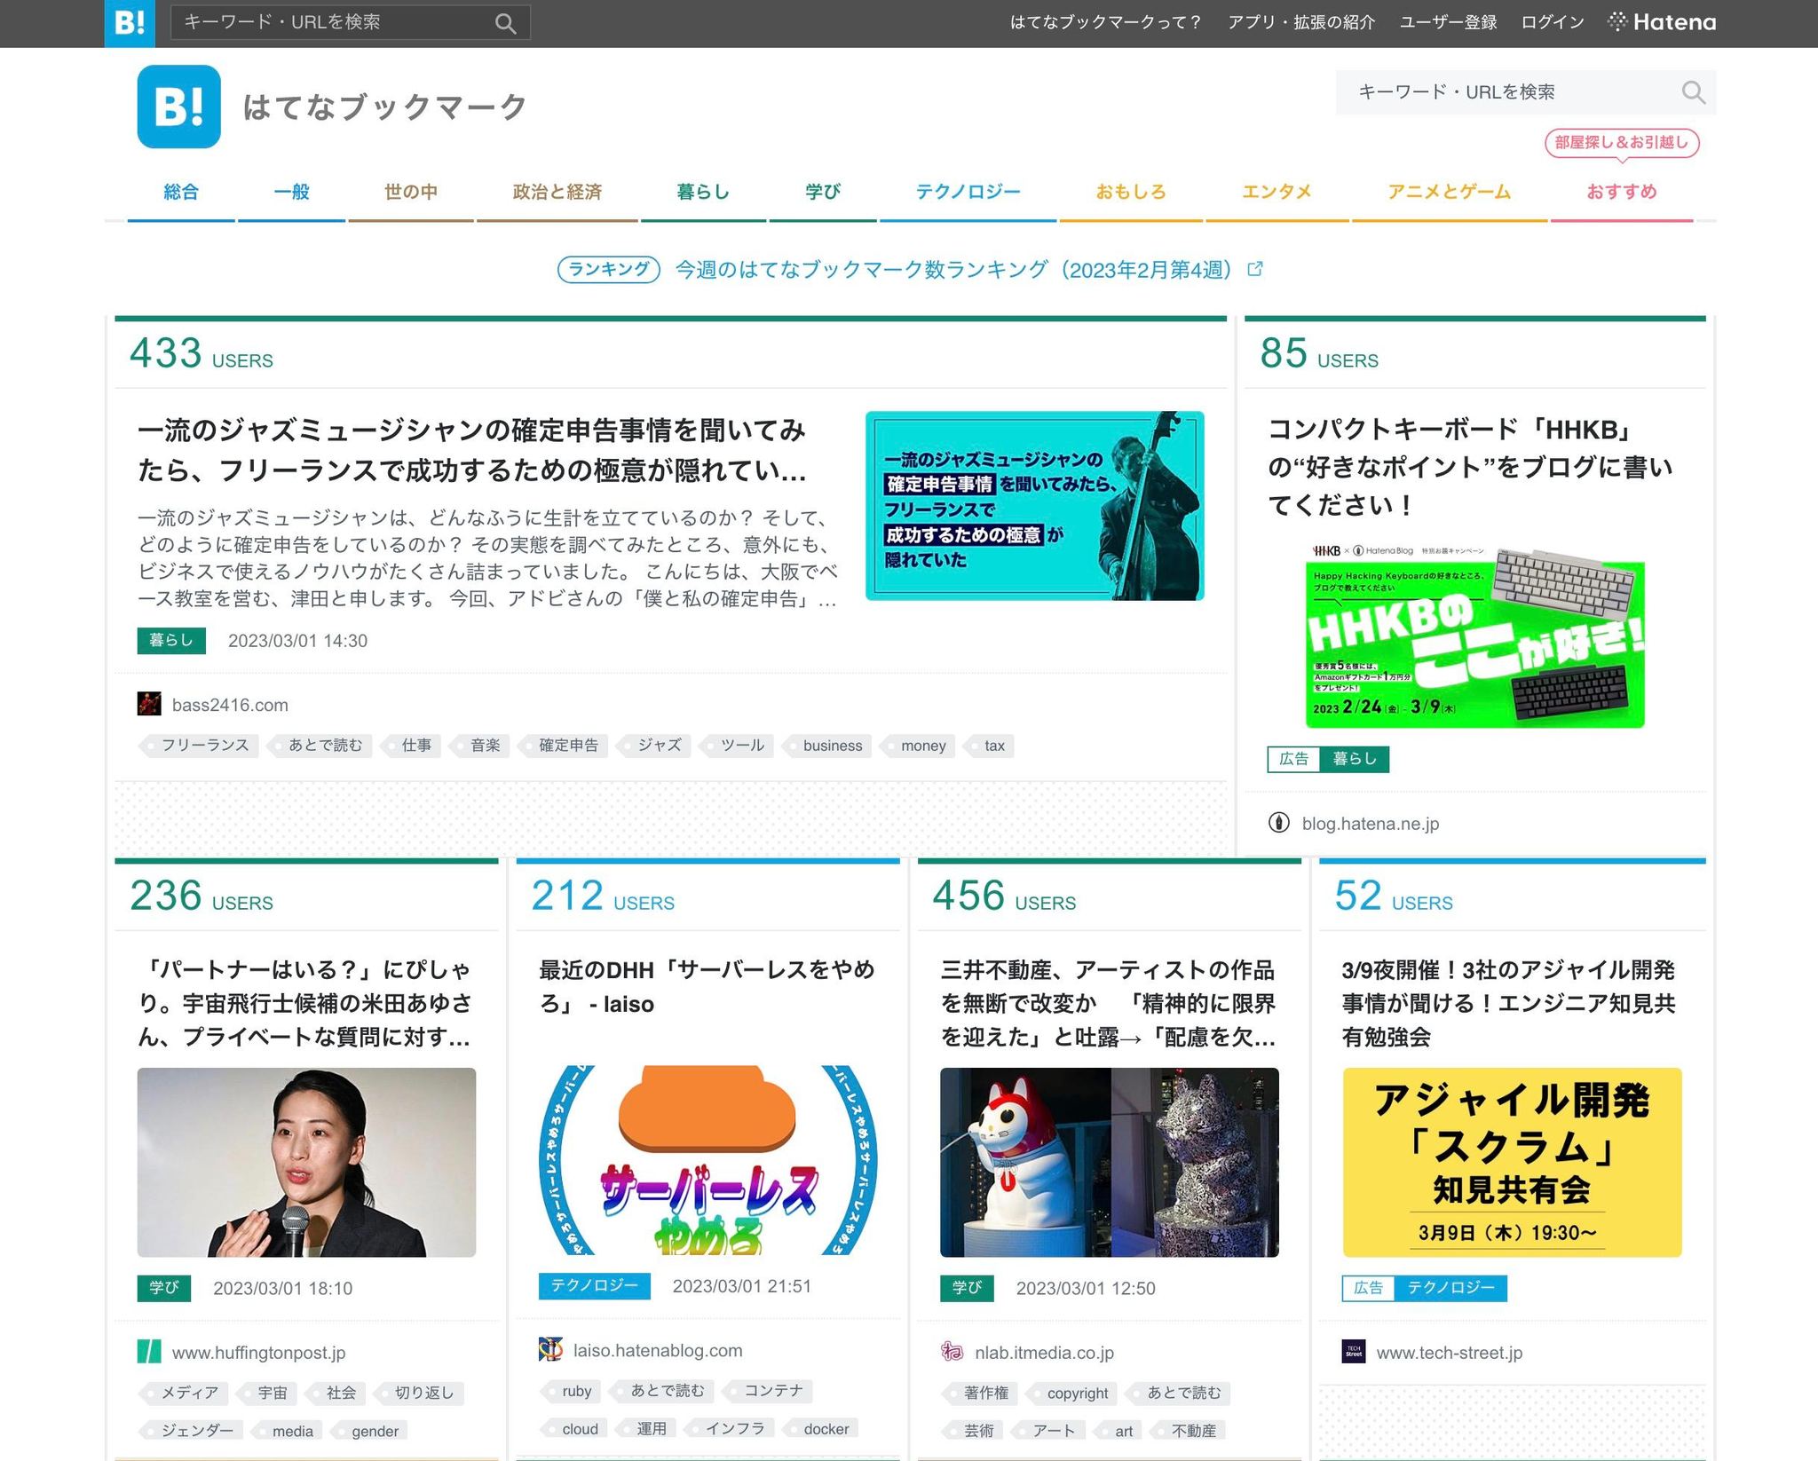Select the 一般 tab
This screenshot has width=1818, height=1461.
[291, 192]
